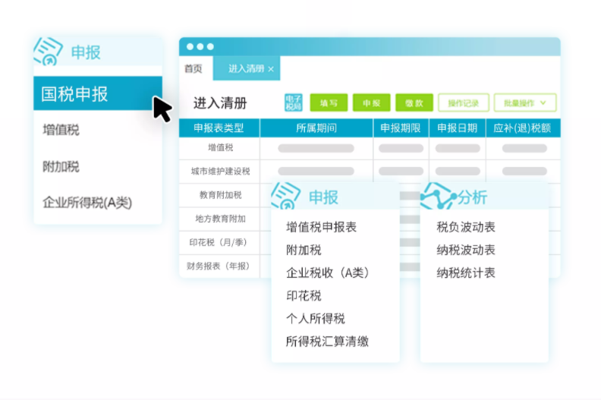The width and height of the screenshot is (601, 400).
Task: Open 附加税 in the left sidebar menu
Action: click(x=61, y=166)
